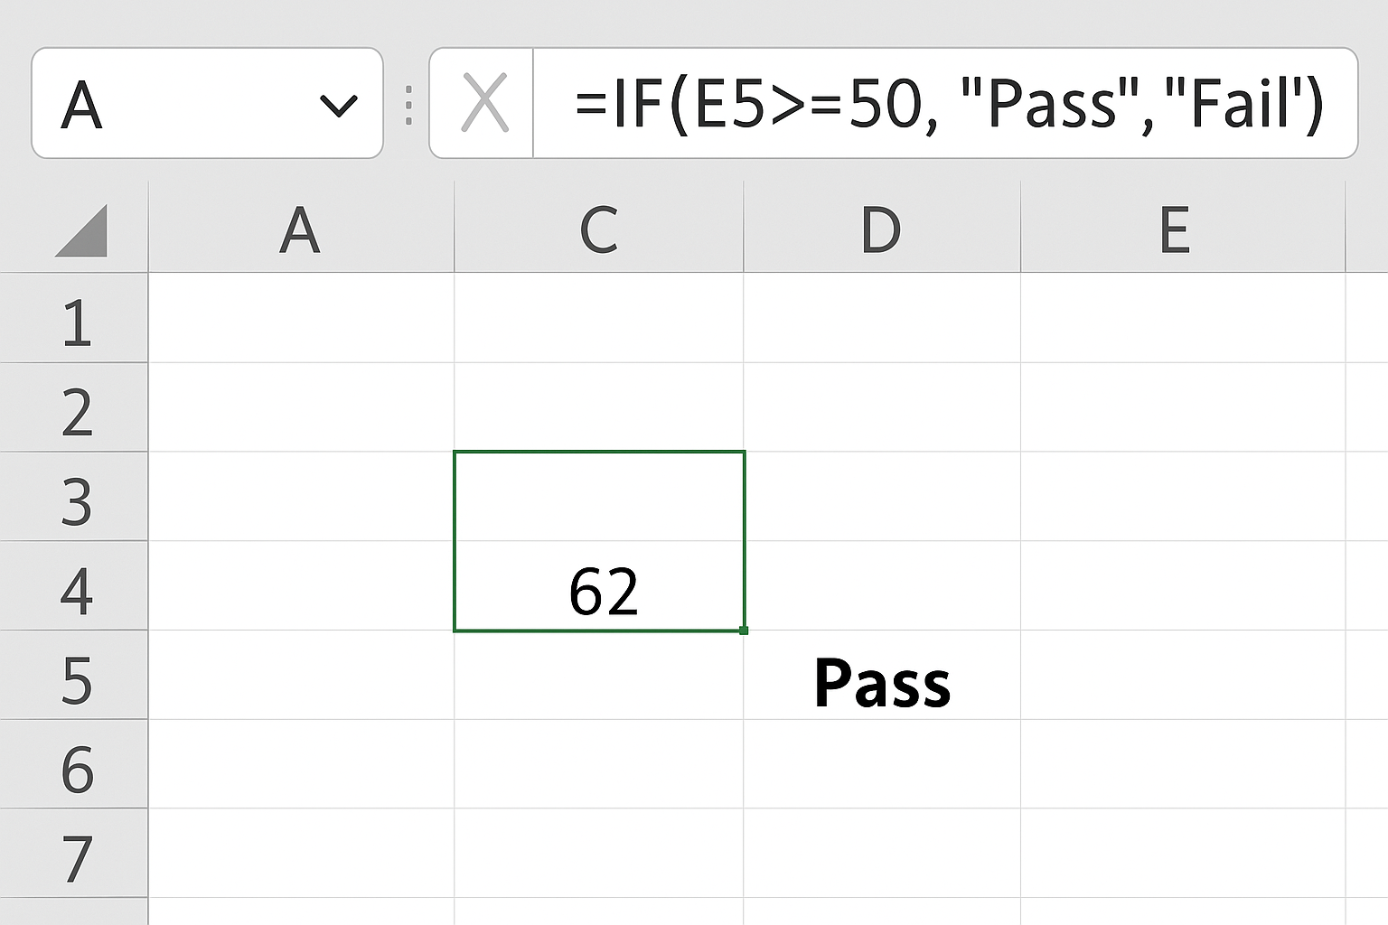Click the fill handle of the selection
Image resolution: width=1388 pixels, height=925 pixels.
[x=743, y=632]
